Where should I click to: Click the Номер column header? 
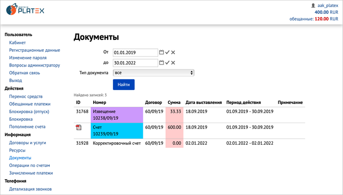pos(100,102)
